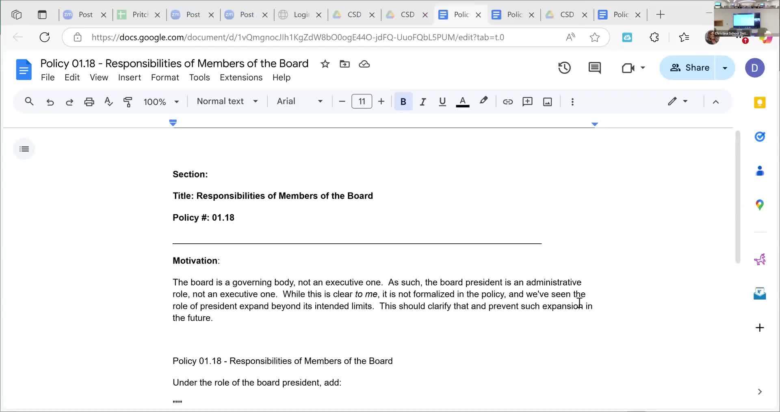Select the paint format roller tool

(128, 102)
